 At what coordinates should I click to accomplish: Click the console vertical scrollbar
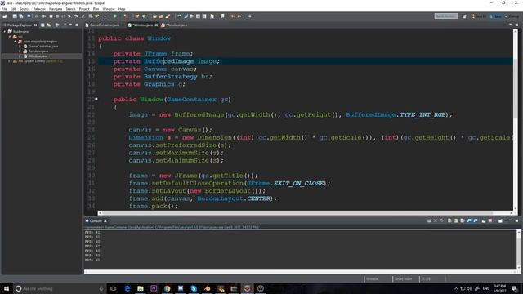click(519, 250)
